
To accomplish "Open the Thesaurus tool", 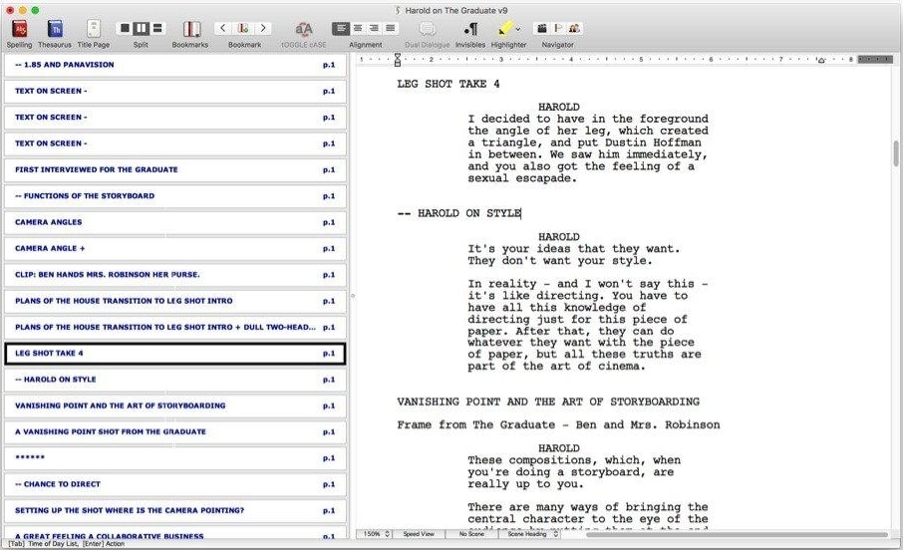I will pyautogui.click(x=55, y=29).
